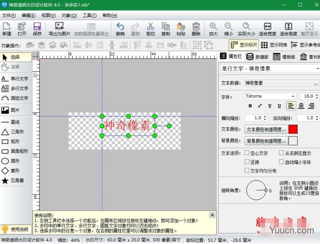The height and width of the screenshot is (244, 320).
Task: Click the red text color swatch
Action: (293, 129)
